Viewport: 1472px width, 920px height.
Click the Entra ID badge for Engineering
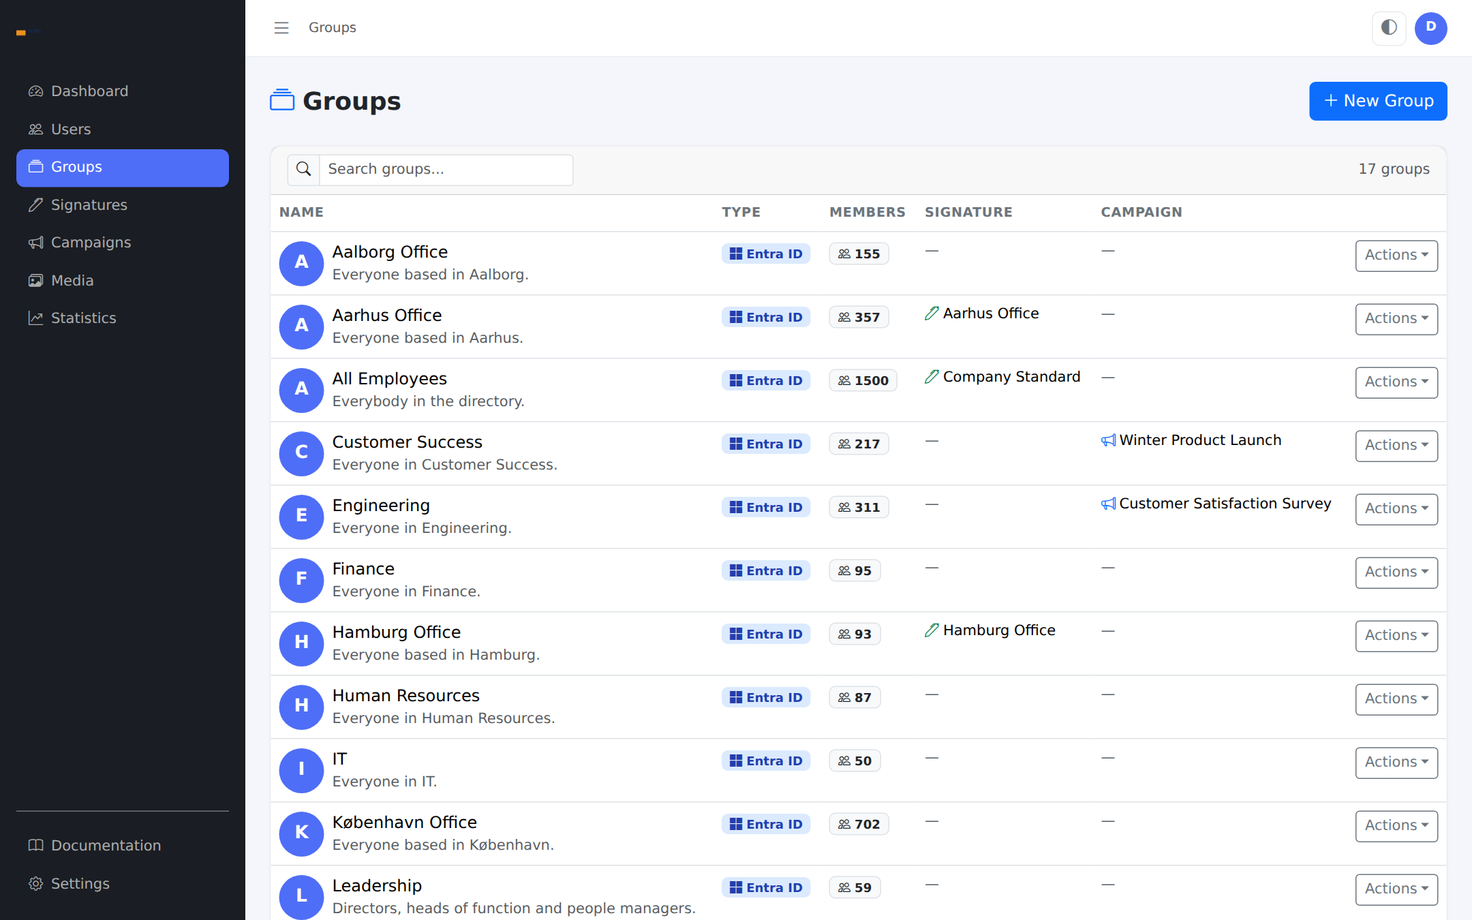point(766,507)
